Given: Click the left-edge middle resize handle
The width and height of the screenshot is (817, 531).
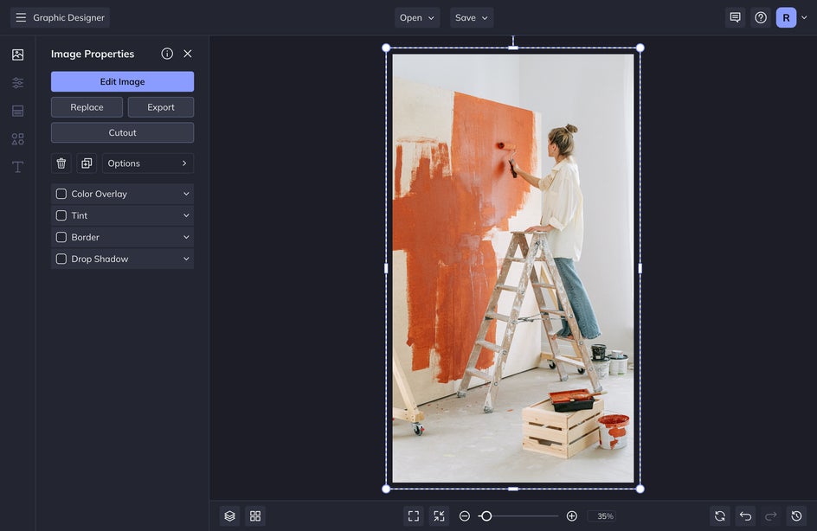Looking at the screenshot, I should click(x=386, y=268).
